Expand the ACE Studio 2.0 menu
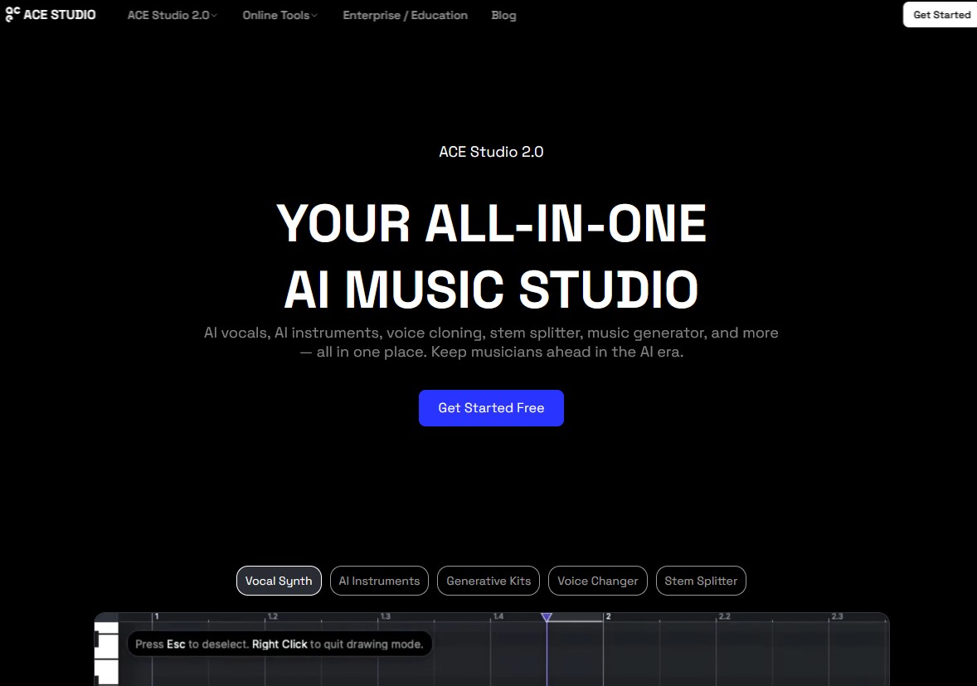The height and width of the screenshot is (686, 977). [x=172, y=15]
